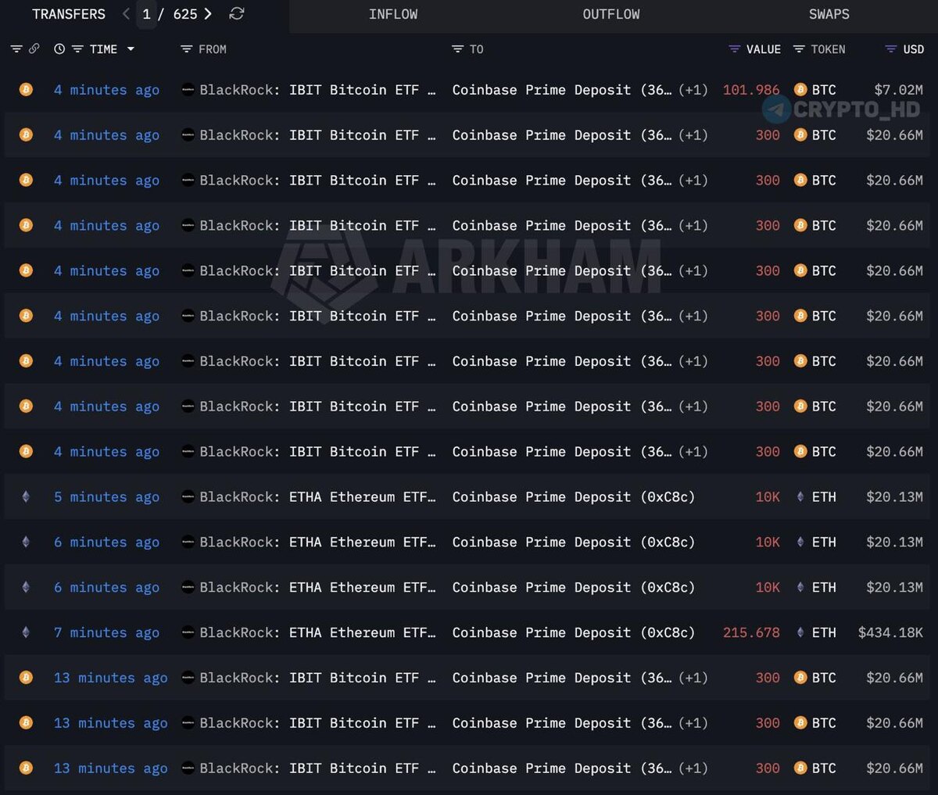The height and width of the screenshot is (795, 938).
Task: Switch to the INFLOW tab
Action: tap(393, 14)
